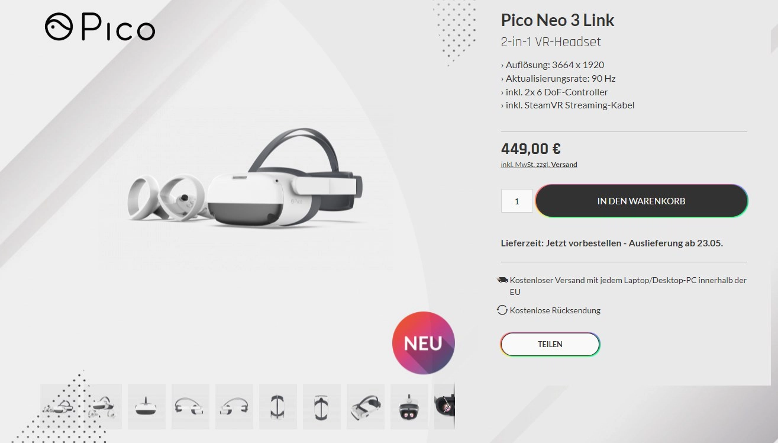Select first thumbnail of headset with controllers
The height and width of the screenshot is (443, 778).
(x=59, y=406)
